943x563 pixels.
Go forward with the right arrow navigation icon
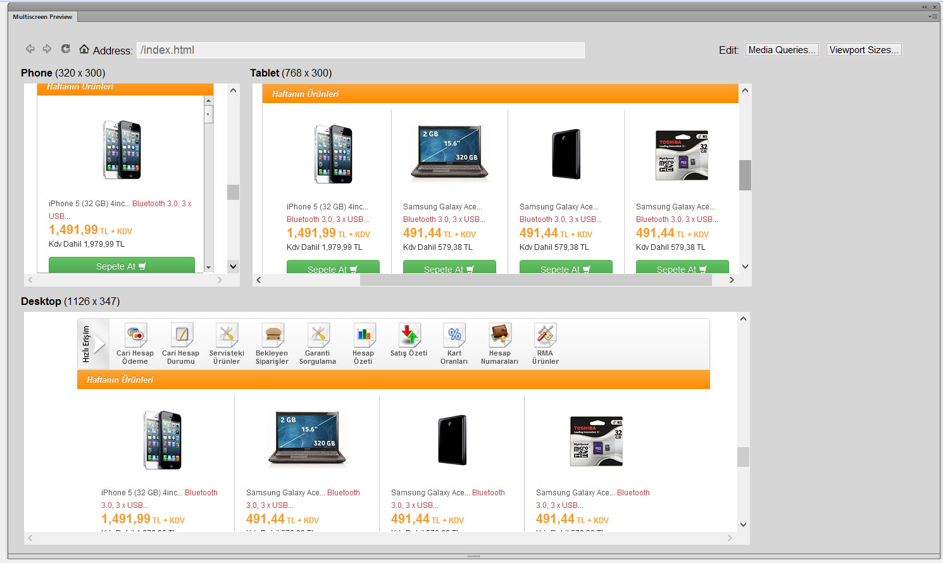47,49
